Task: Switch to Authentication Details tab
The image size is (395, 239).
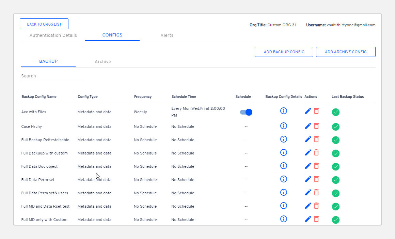Action: pyautogui.click(x=53, y=35)
